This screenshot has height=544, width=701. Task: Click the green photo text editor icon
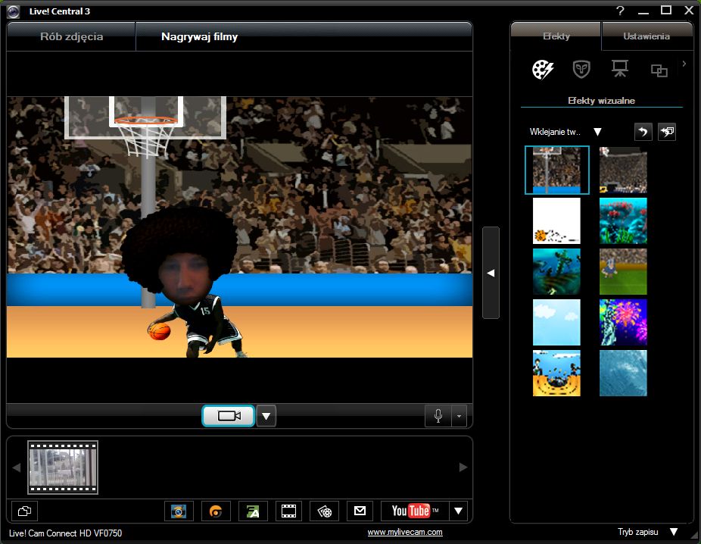tap(253, 511)
